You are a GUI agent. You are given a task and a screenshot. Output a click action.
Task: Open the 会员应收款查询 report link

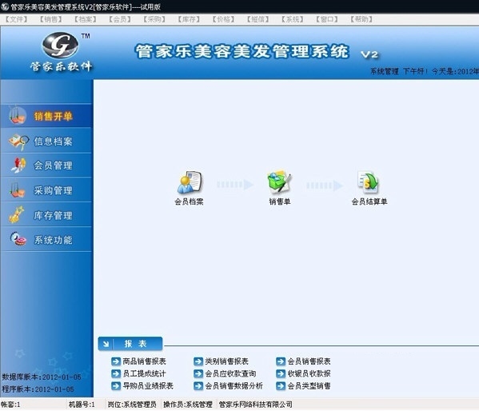pyautogui.click(x=230, y=373)
